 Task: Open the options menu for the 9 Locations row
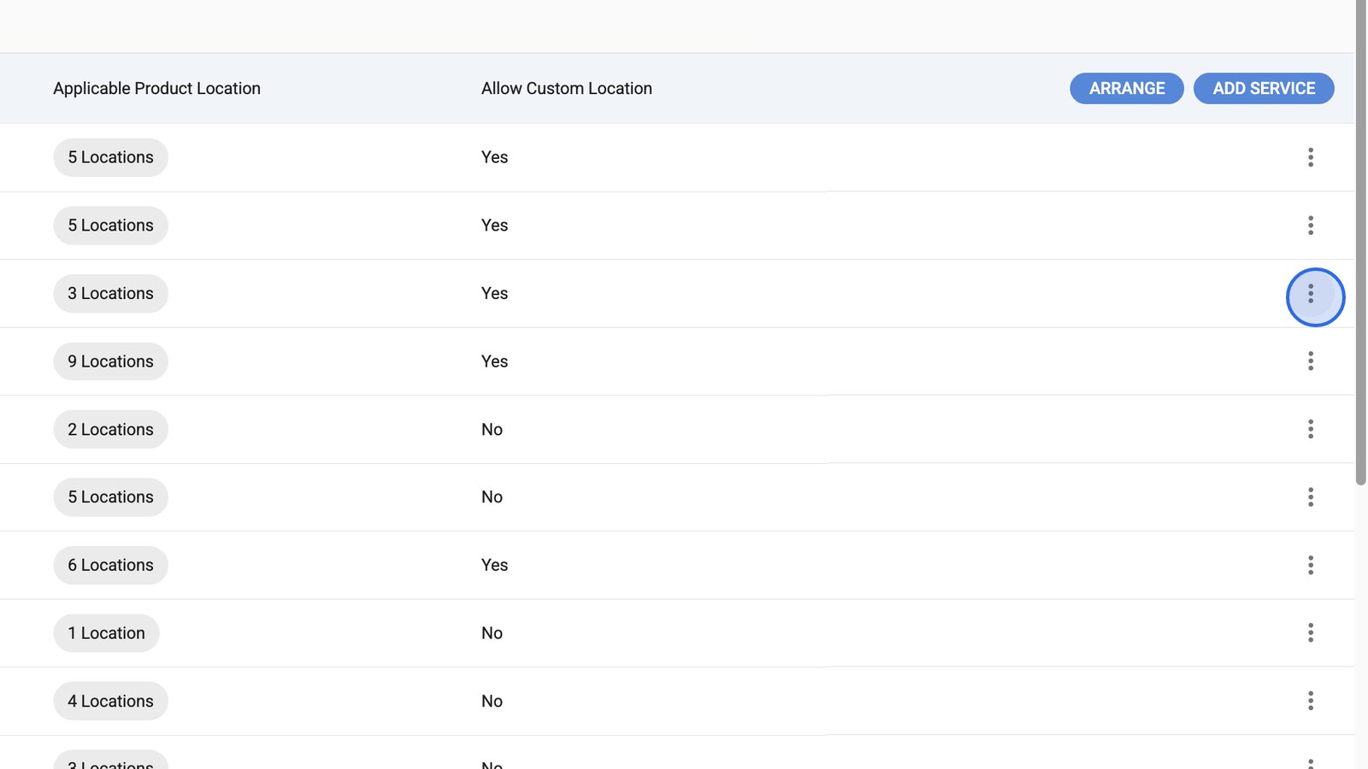[1310, 361]
